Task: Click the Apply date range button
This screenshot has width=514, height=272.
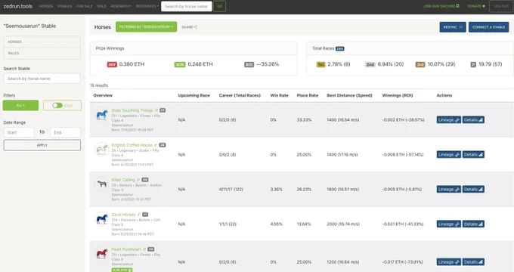Action: tap(42, 145)
